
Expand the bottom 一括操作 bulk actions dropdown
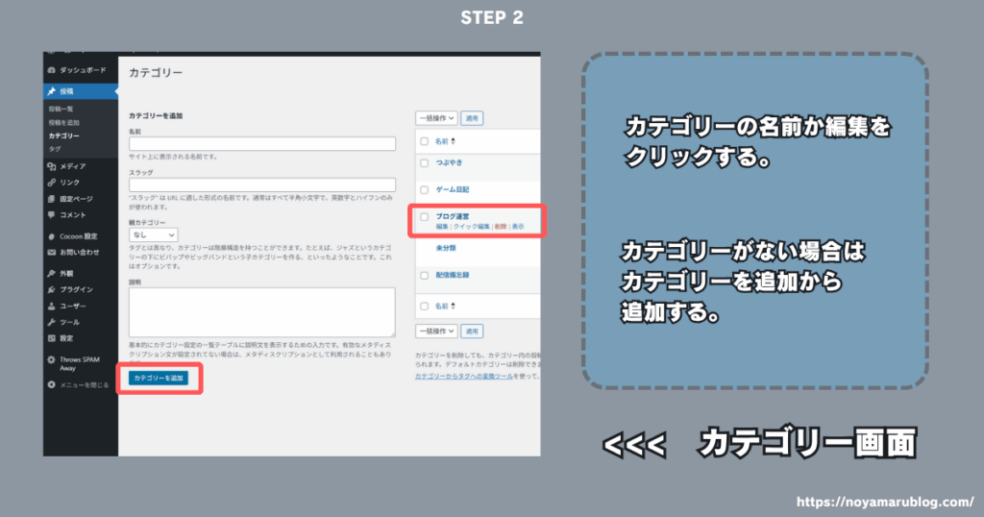coord(436,331)
